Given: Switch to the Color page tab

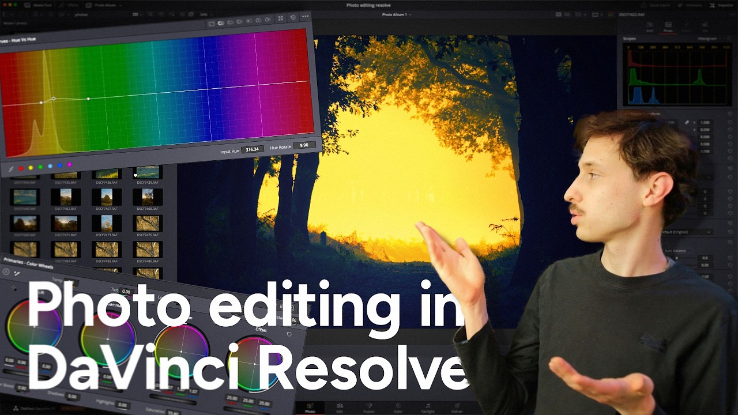Looking at the screenshot, I should [x=398, y=408].
